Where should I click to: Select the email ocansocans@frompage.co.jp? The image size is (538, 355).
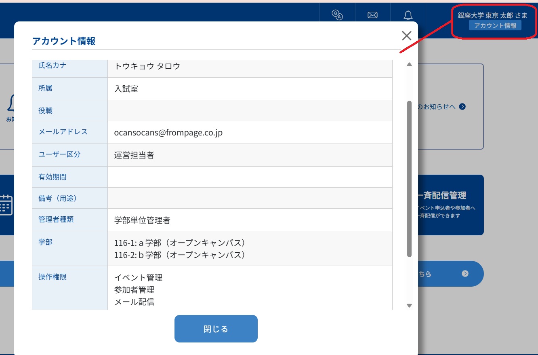point(168,133)
